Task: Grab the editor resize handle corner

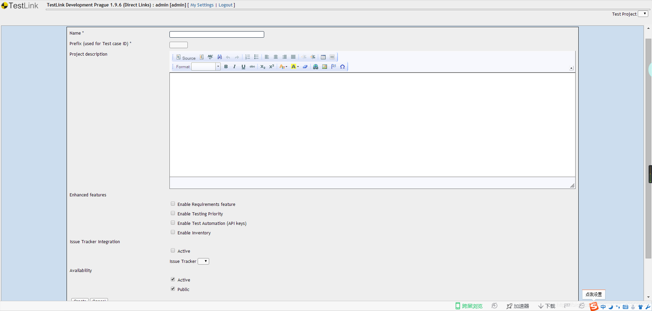Action: click(572, 186)
